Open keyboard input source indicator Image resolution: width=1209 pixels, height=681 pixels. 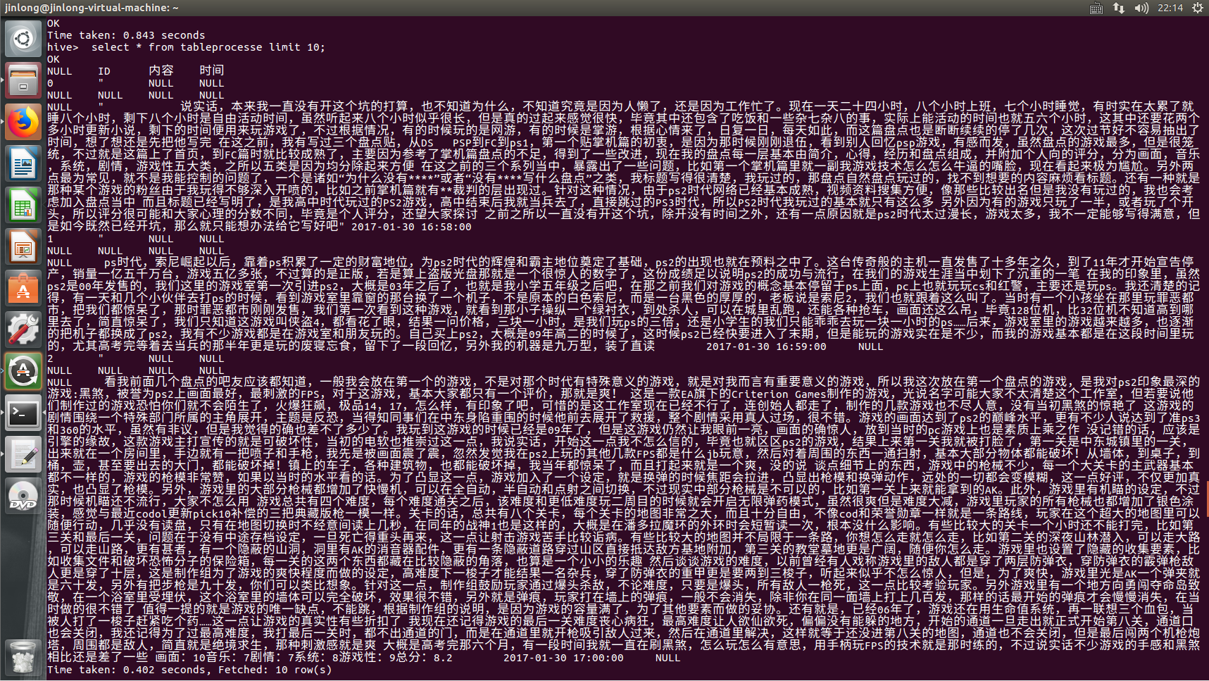pos(1096,8)
